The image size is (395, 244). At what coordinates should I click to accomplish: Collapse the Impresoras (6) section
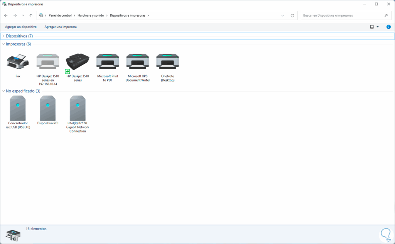3,44
